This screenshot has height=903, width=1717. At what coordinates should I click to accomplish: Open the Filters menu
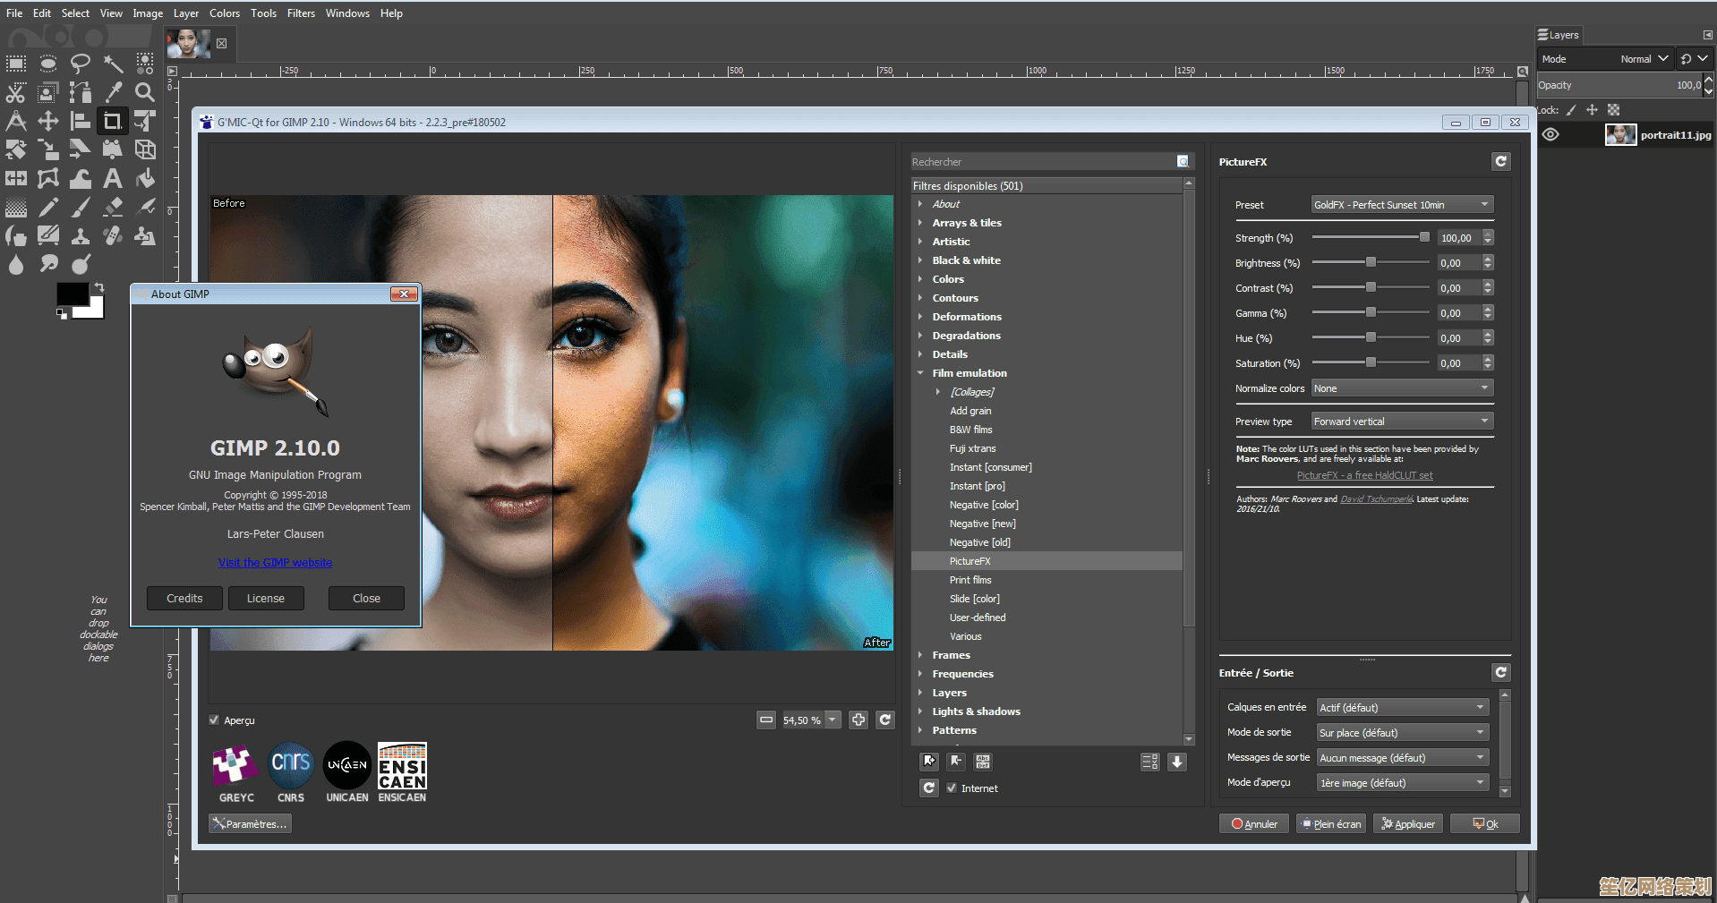pyautogui.click(x=301, y=13)
